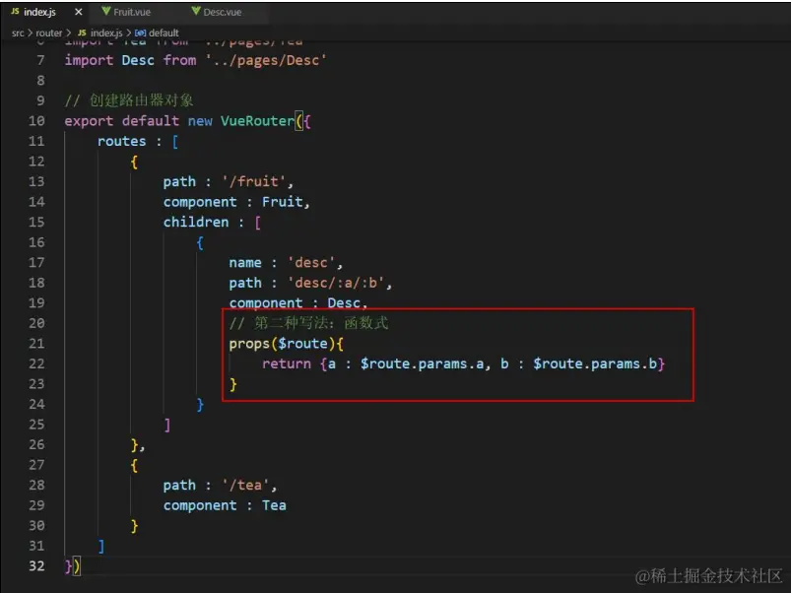Click '$route.params.b' on line 22
The image size is (791, 593).
pos(595,363)
